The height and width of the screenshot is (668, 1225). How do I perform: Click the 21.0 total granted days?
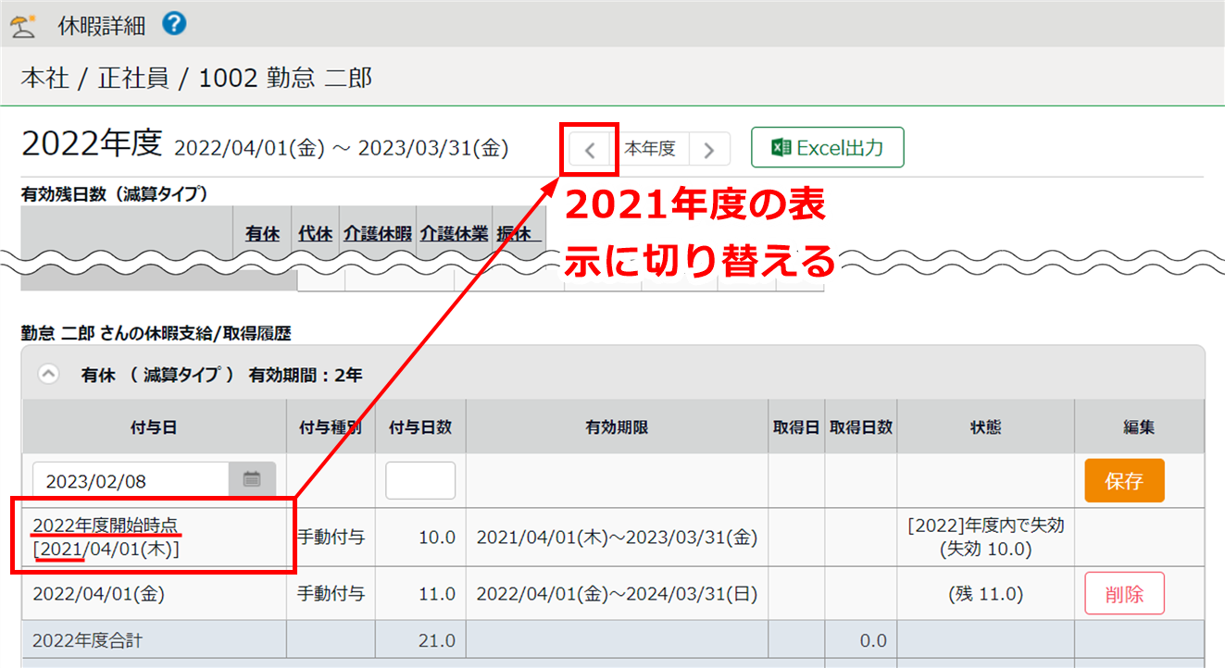click(x=436, y=640)
